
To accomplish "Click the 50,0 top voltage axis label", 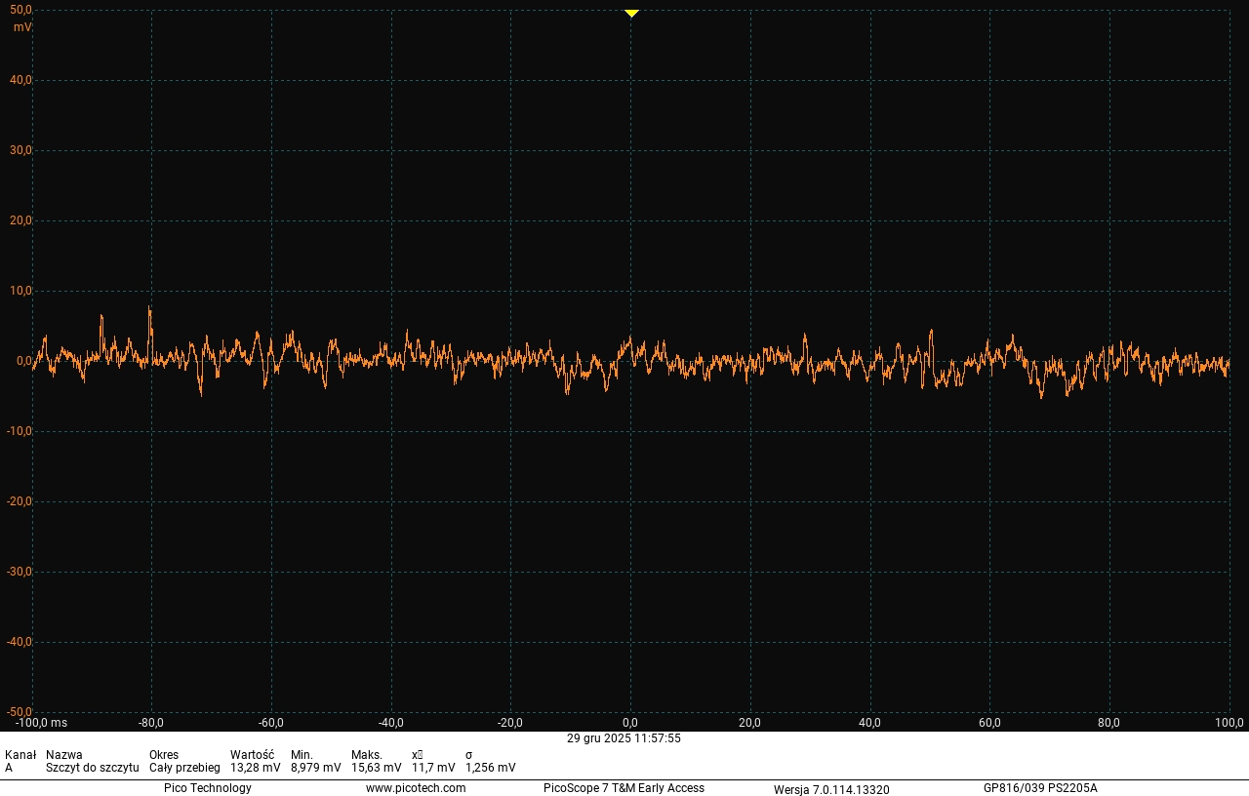I will click(20, 10).
